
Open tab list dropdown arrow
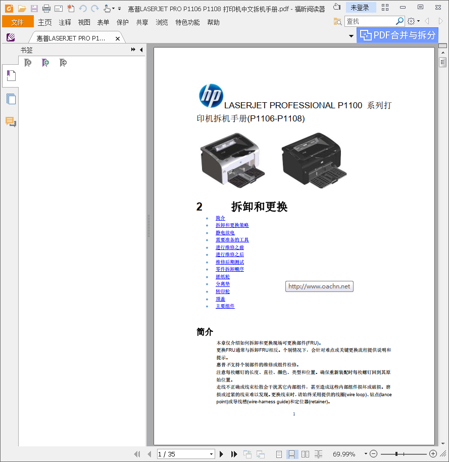[351, 36]
